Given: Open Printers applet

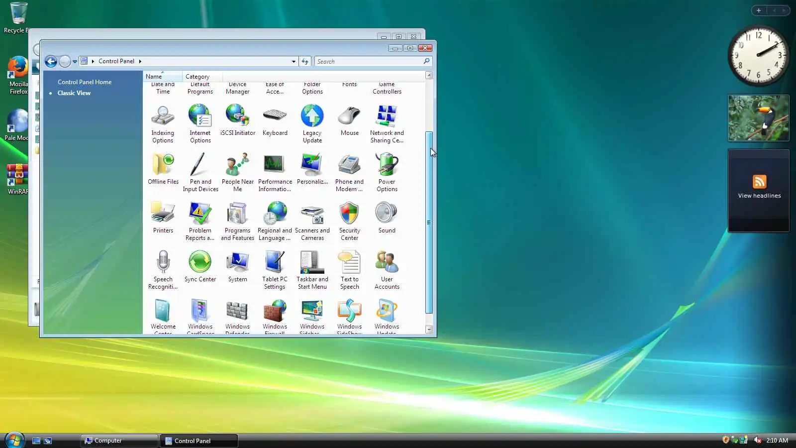Looking at the screenshot, I should tap(163, 218).
